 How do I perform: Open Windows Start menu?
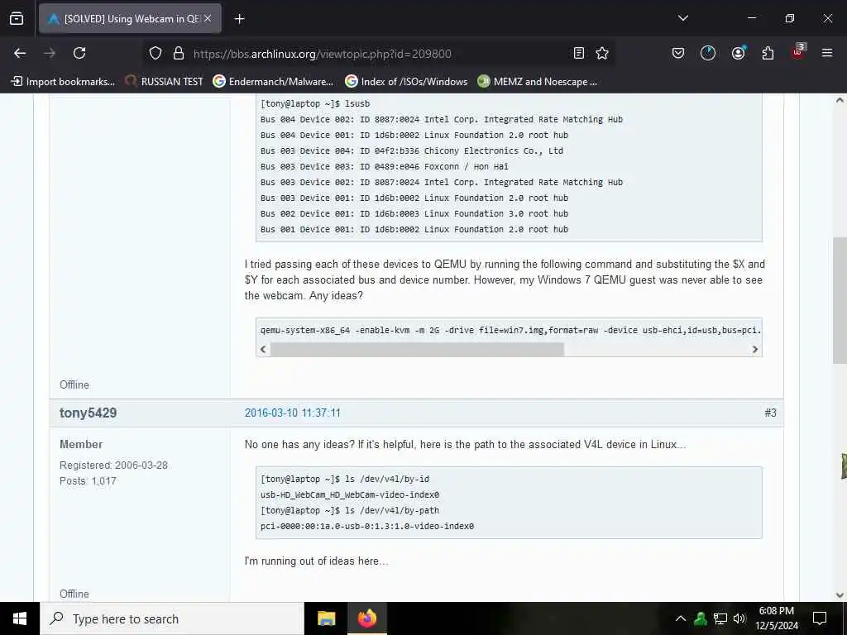[x=20, y=618]
